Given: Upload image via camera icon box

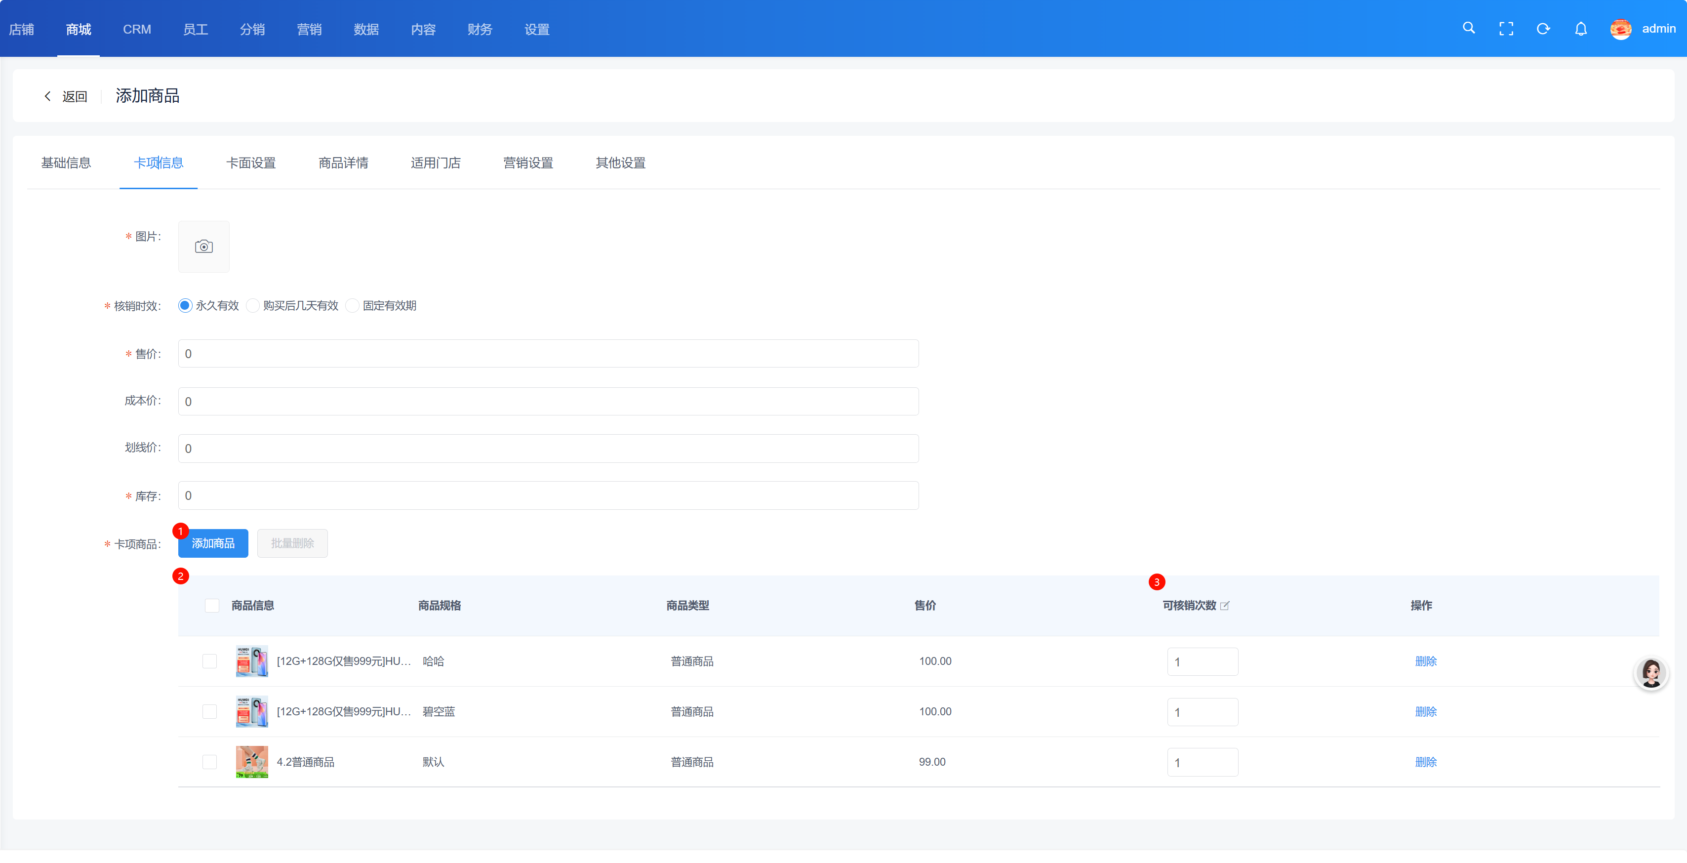Looking at the screenshot, I should tap(203, 247).
